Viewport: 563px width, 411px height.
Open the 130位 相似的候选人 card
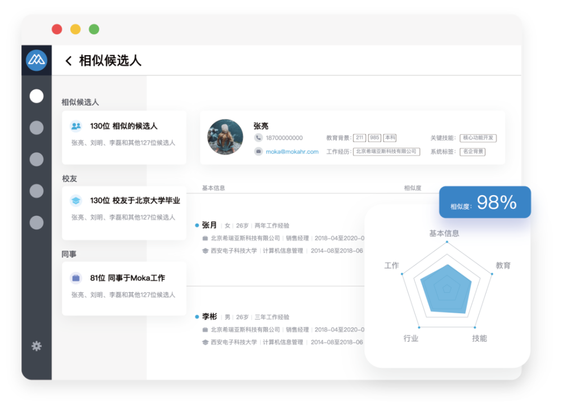coord(124,137)
